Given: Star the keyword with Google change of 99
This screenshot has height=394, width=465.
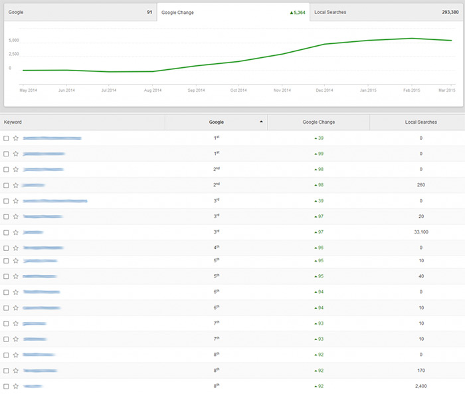Looking at the screenshot, I should pyautogui.click(x=15, y=154).
